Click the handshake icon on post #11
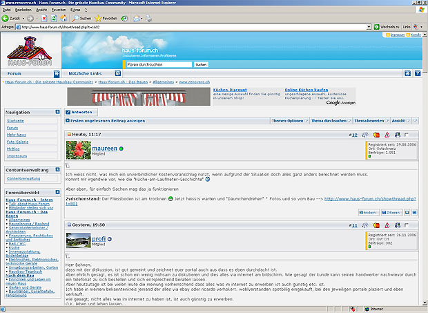This screenshot has height=313, width=428. (x=365, y=225)
